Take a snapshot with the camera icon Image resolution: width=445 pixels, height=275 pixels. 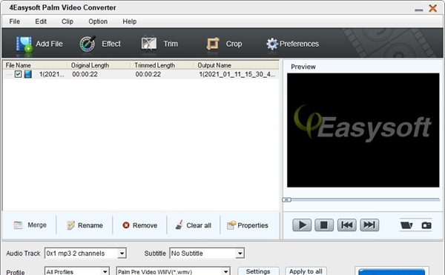click(x=426, y=225)
